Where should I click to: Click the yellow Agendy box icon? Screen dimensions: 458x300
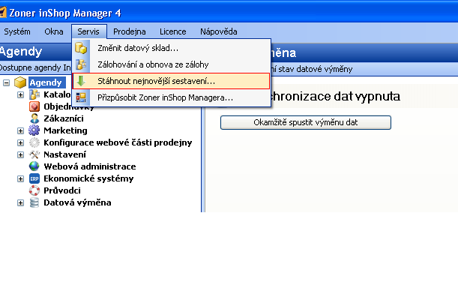[x=20, y=82]
